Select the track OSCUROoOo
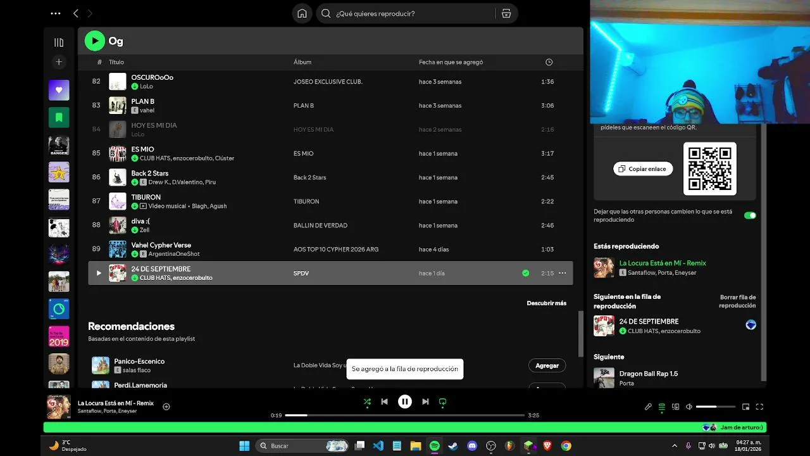The height and width of the screenshot is (456, 810). pyautogui.click(x=153, y=77)
